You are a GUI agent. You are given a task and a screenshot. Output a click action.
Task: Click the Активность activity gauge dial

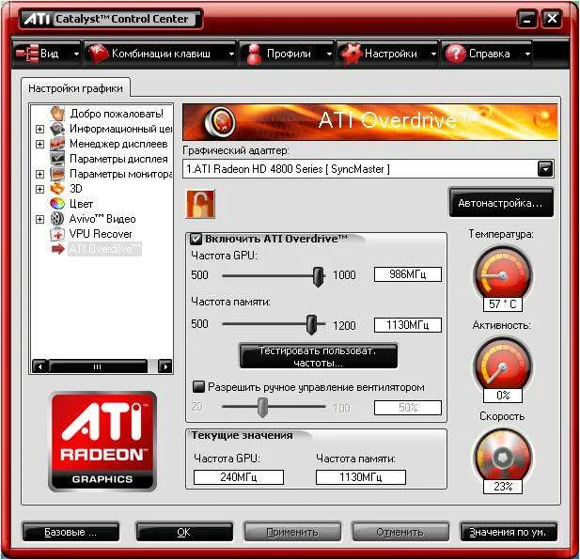click(502, 366)
